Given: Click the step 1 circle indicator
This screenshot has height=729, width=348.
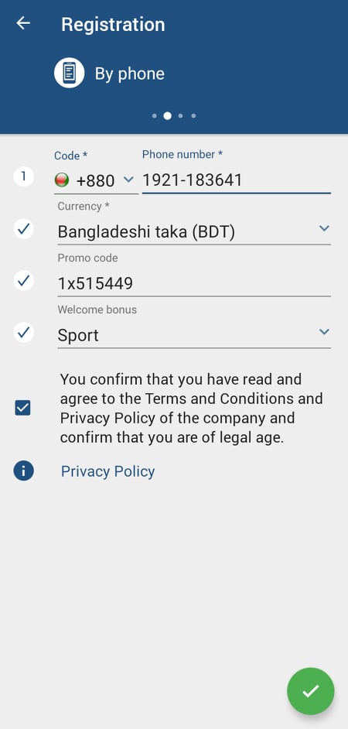Looking at the screenshot, I should [x=24, y=177].
